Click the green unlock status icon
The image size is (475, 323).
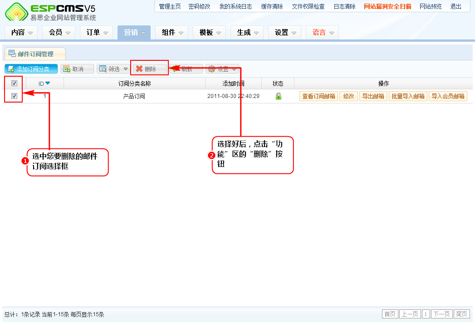278,96
